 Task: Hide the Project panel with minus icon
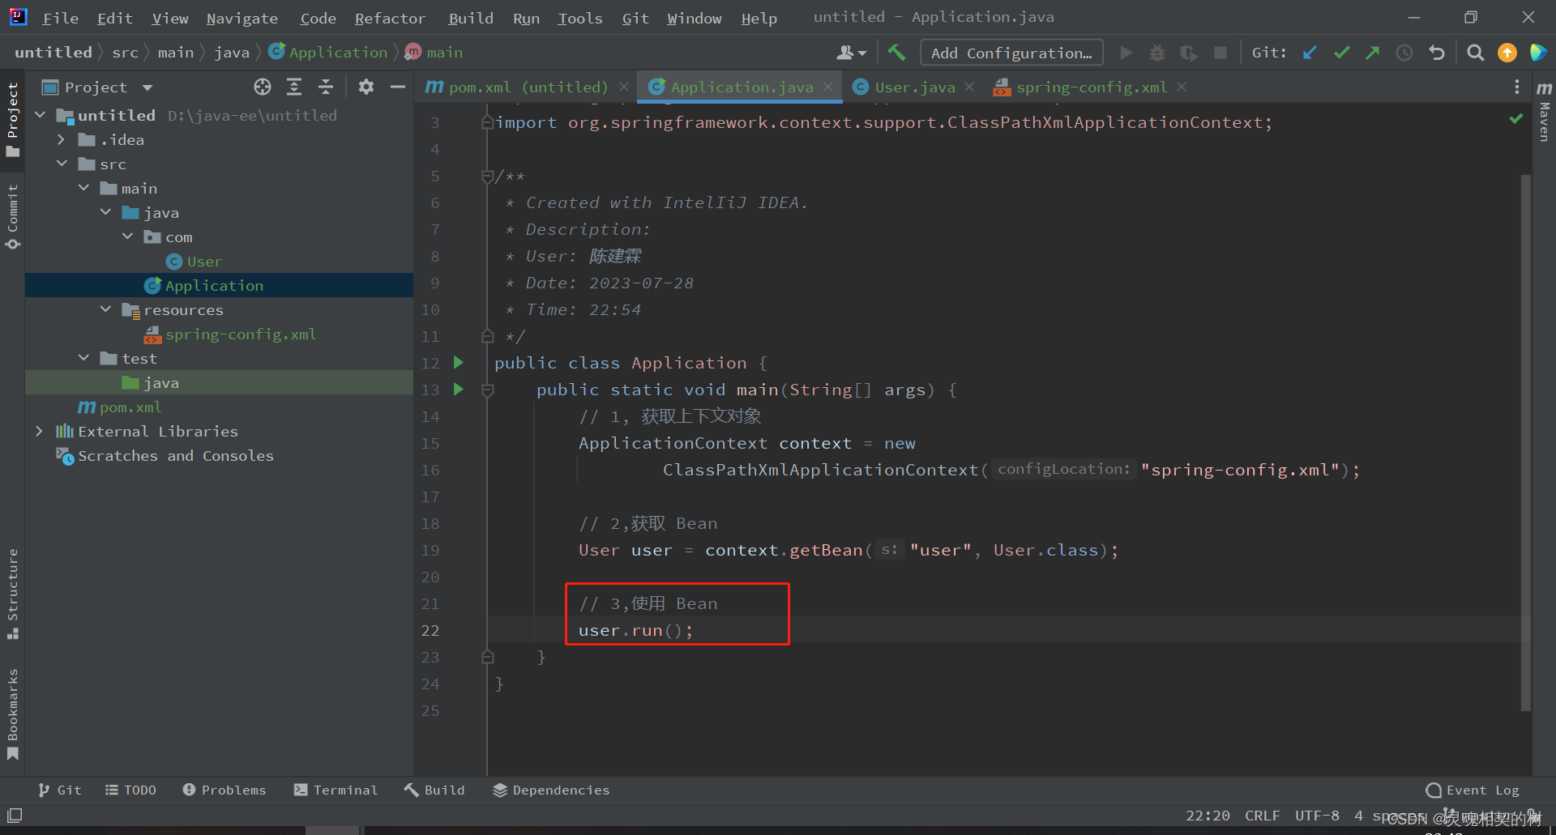[x=398, y=87]
